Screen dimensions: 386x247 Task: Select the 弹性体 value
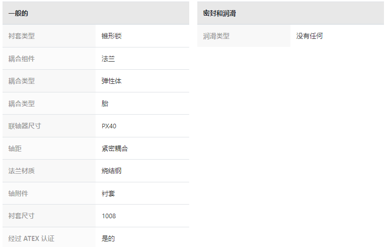coord(111,81)
